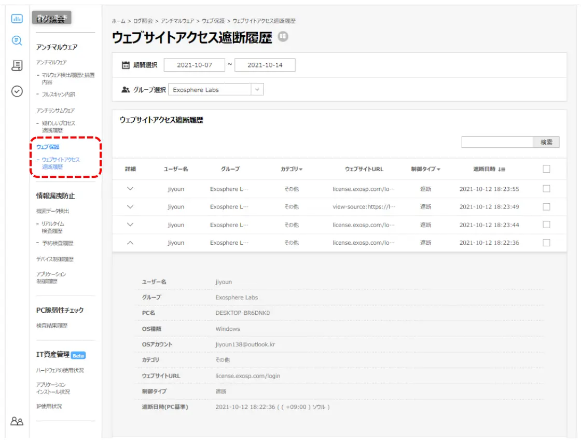Go to デバイス制御履歴 in sidebar
Screen dimensions: 581x446
point(54,259)
